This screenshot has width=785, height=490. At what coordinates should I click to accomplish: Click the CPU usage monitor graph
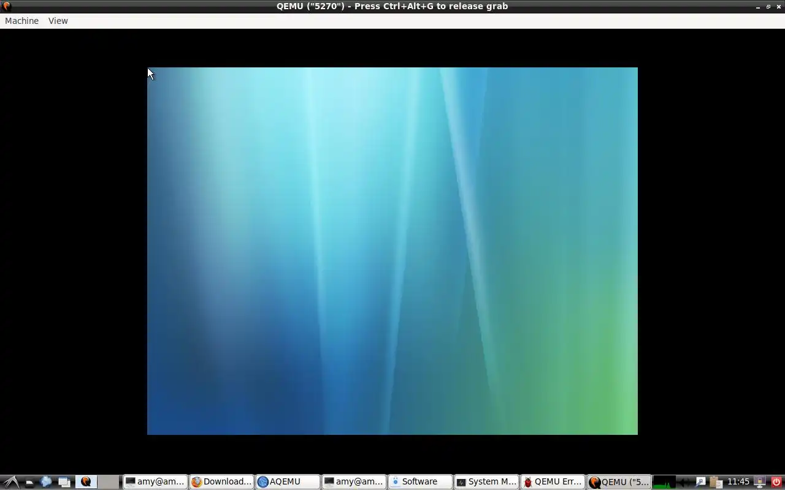click(x=665, y=482)
